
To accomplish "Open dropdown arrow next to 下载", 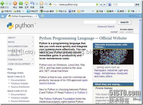I will pyautogui.click(x=136, y=11).
